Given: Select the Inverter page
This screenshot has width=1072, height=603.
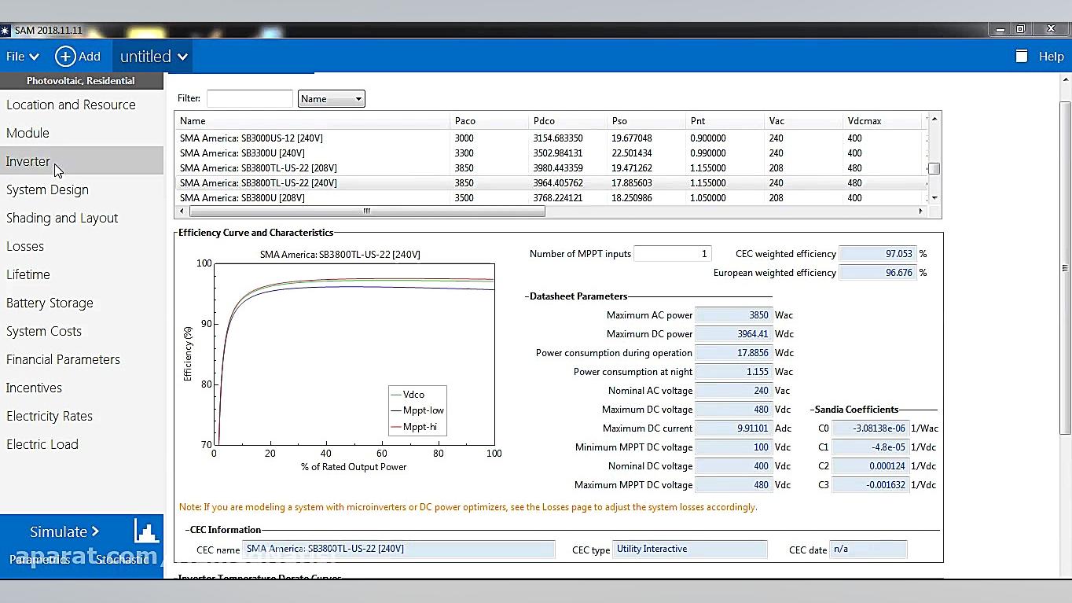Looking at the screenshot, I should point(82,161).
